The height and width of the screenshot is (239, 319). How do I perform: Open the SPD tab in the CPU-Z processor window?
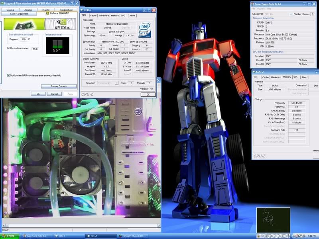123,16
